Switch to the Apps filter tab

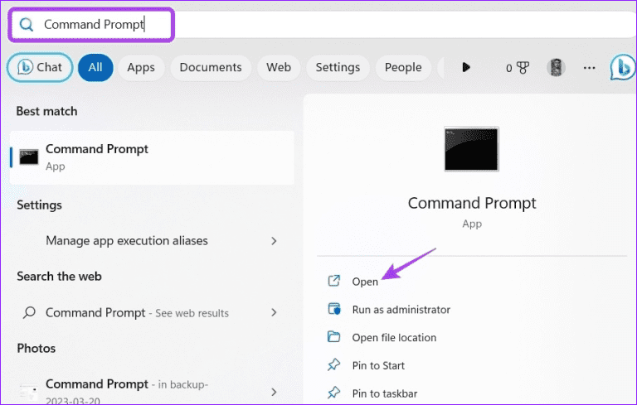[140, 67]
